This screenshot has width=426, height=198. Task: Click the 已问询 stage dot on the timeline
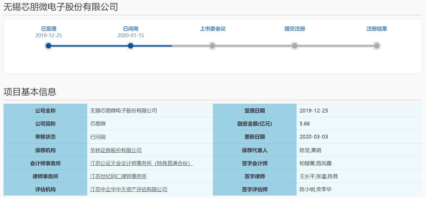[130, 46]
